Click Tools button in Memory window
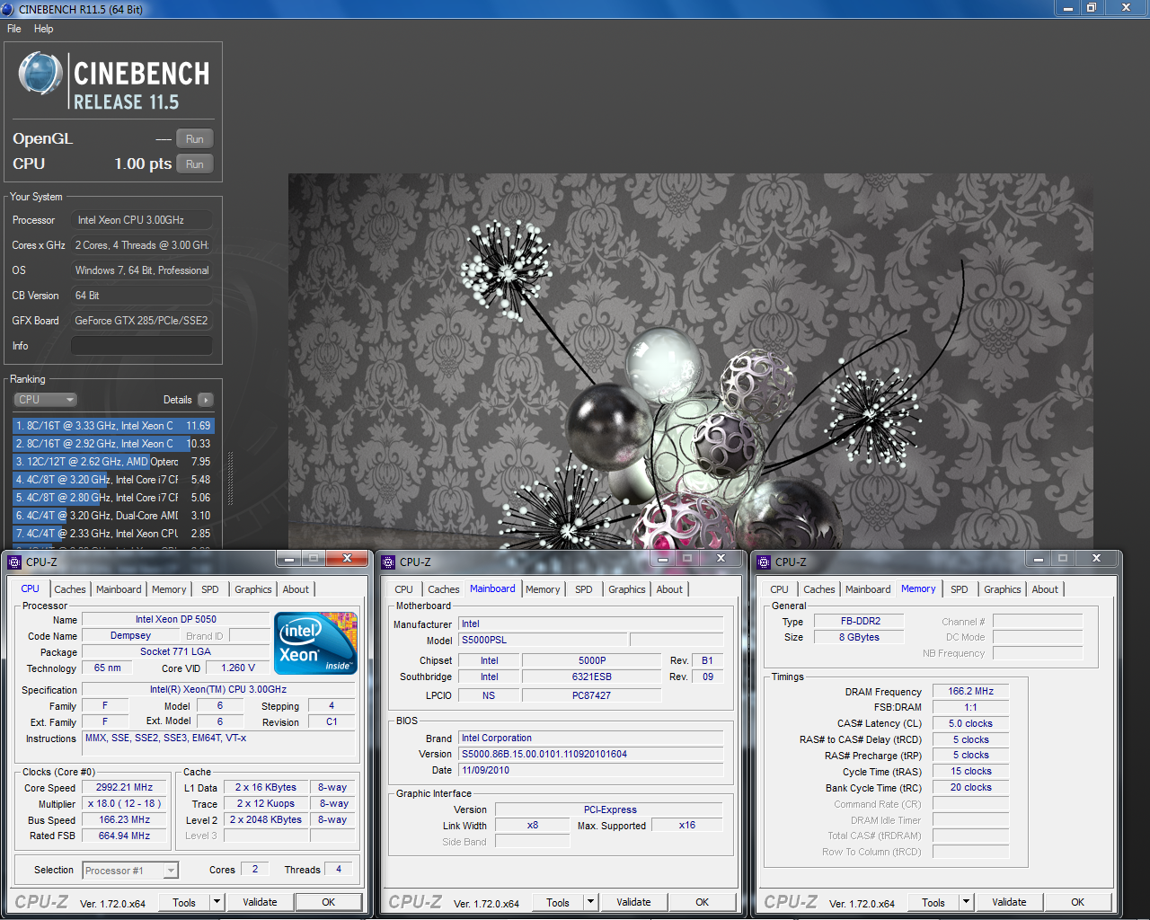This screenshot has width=1150, height=920. [x=933, y=902]
